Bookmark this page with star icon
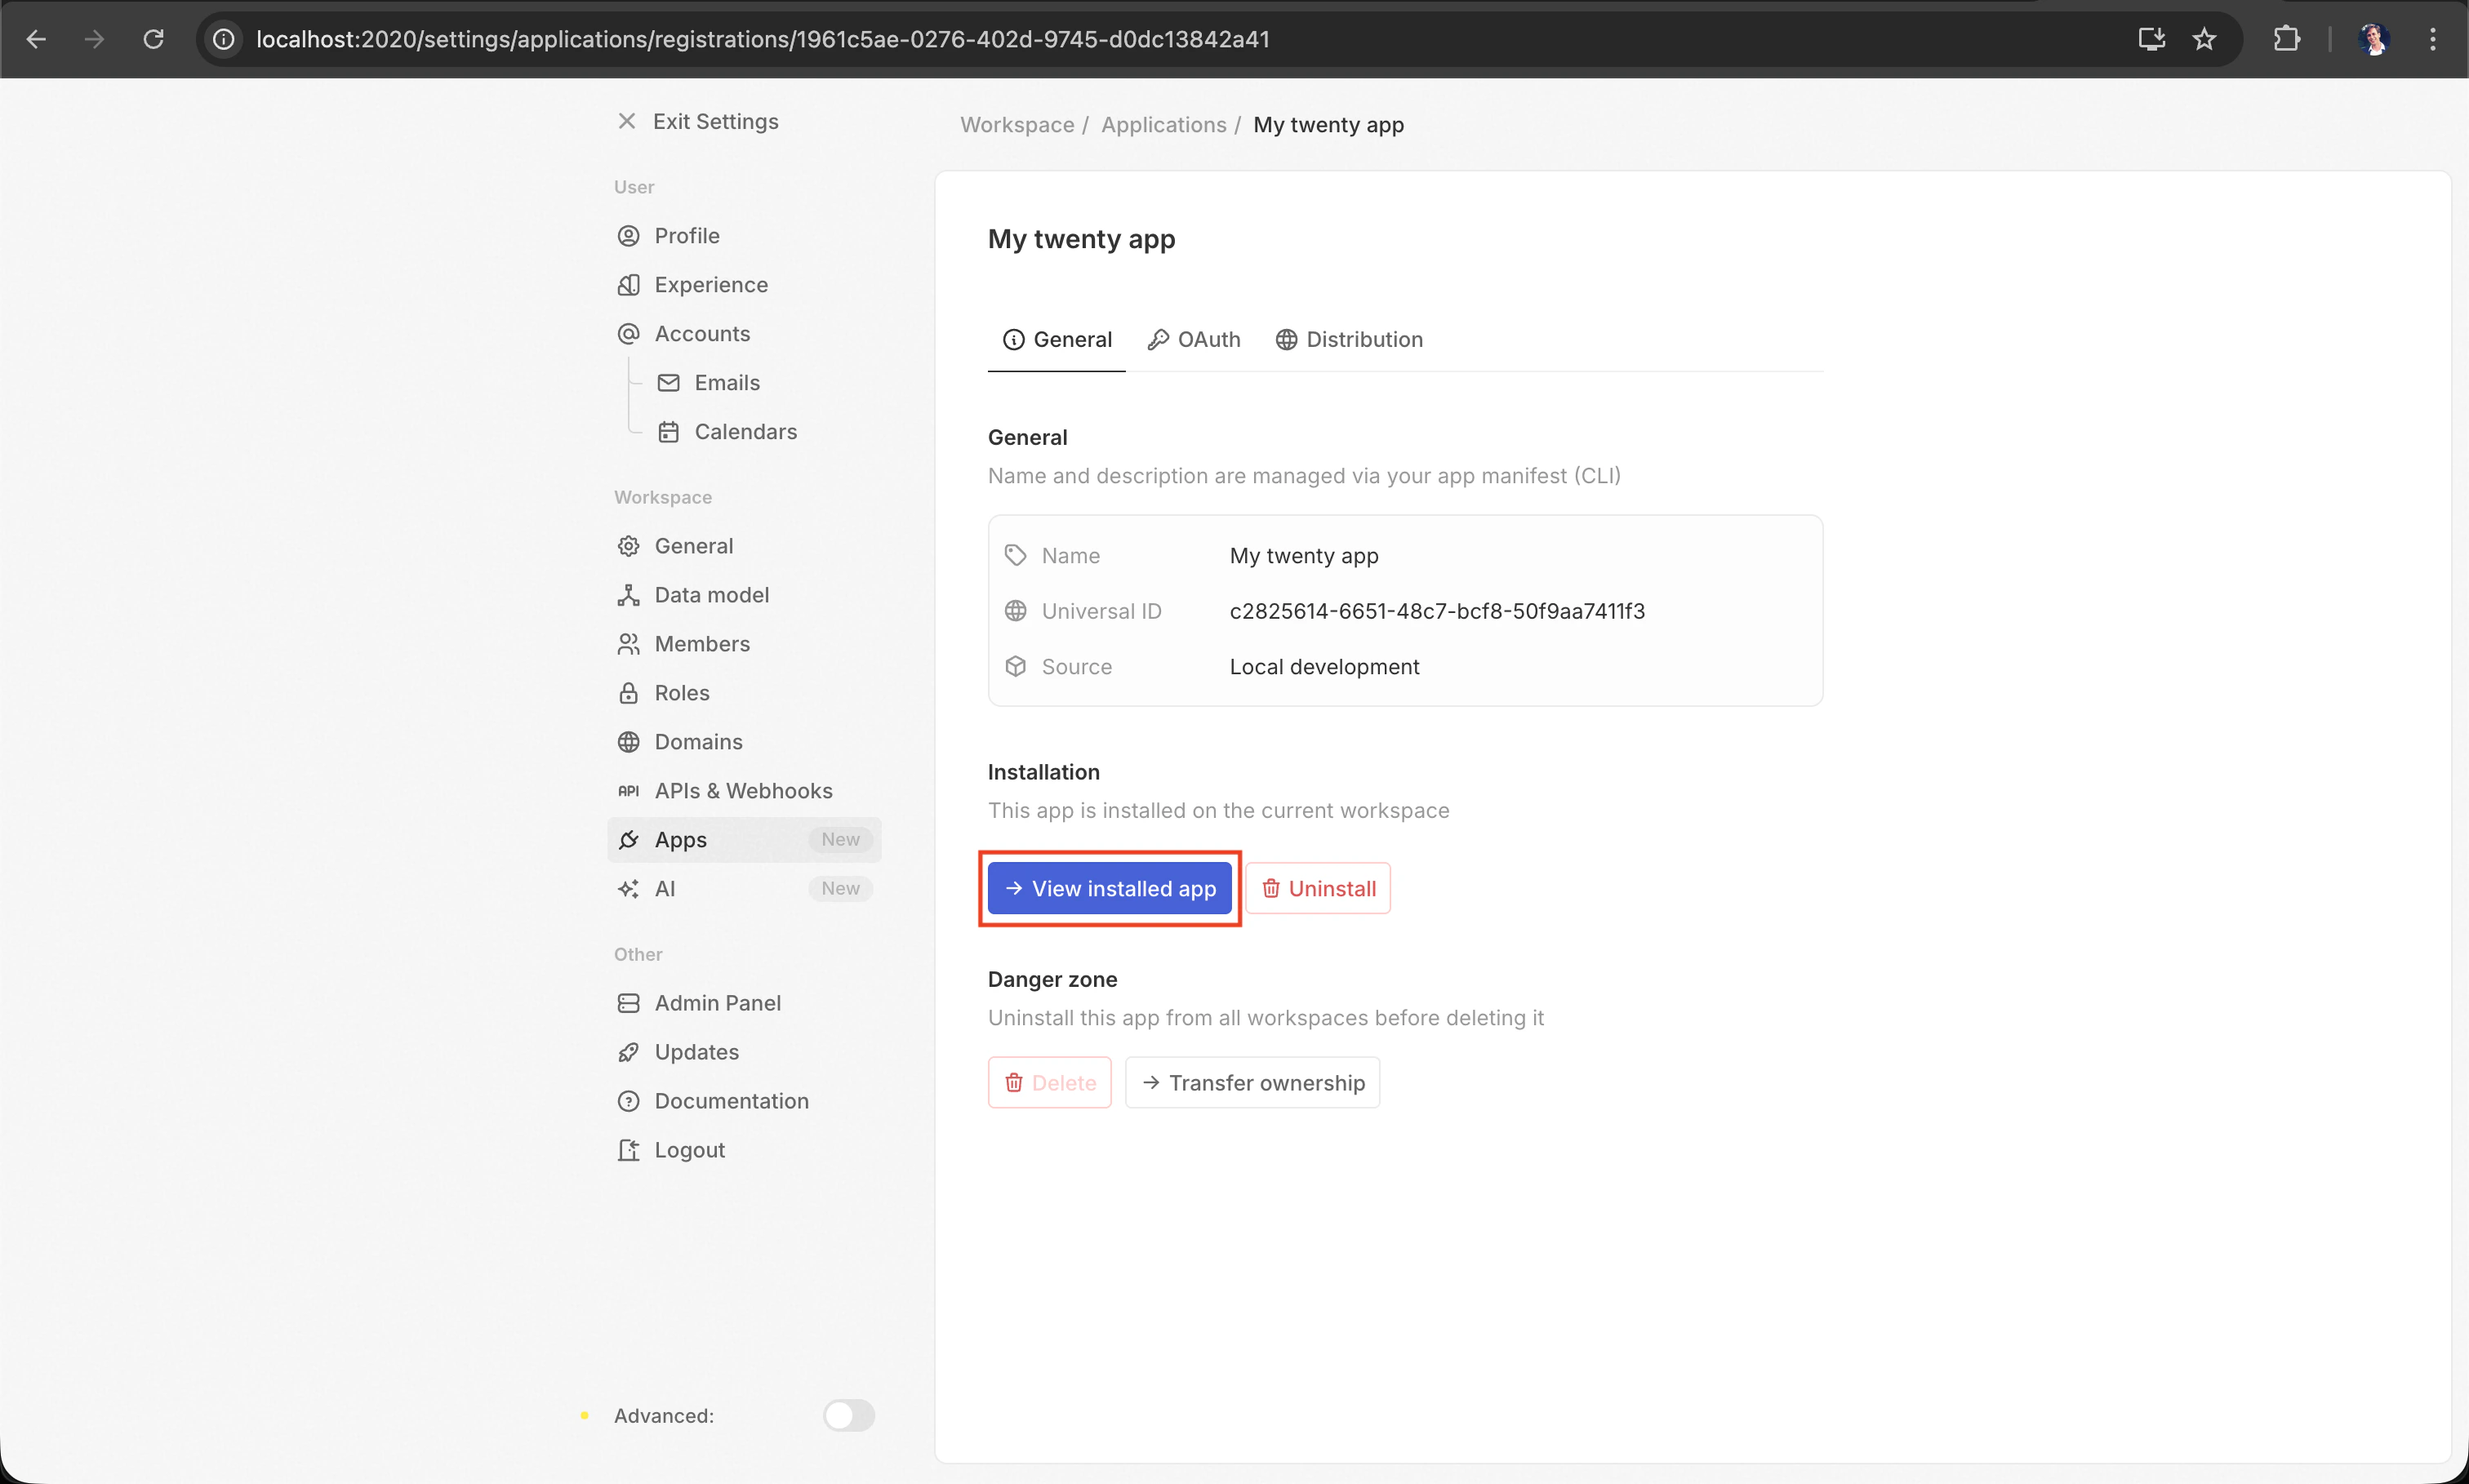 tap(2204, 39)
